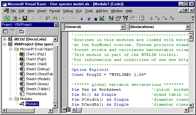
Task: Click the help question mark icon
Action: coord(142,19)
